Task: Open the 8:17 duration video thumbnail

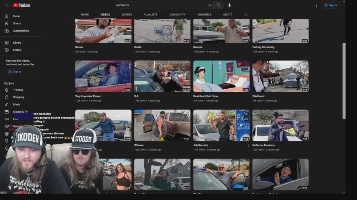Action: 162,174
